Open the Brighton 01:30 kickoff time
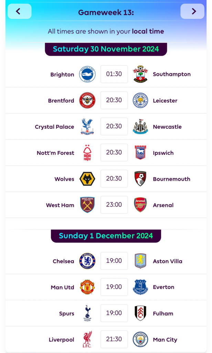212x353 pixels. tap(114, 74)
